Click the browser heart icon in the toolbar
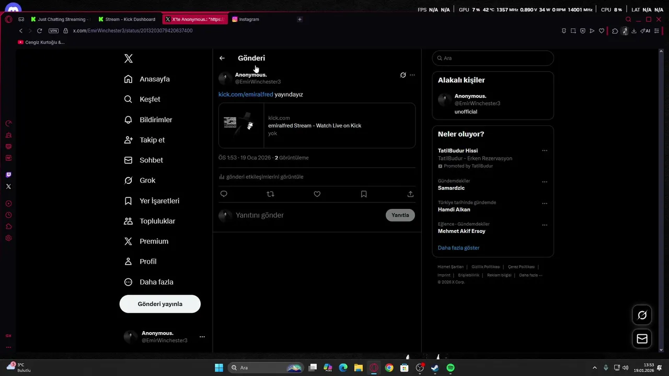Screen dimensions: 669x376 pyautogui.click(x=602, y=31)
